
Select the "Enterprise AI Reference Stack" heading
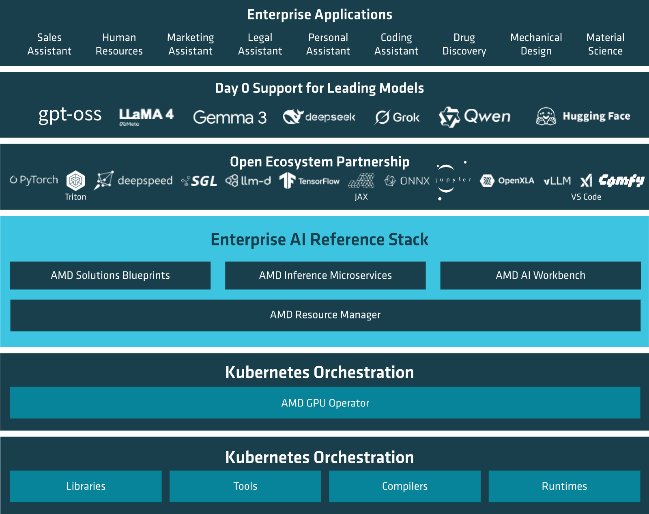coord(320,239)
